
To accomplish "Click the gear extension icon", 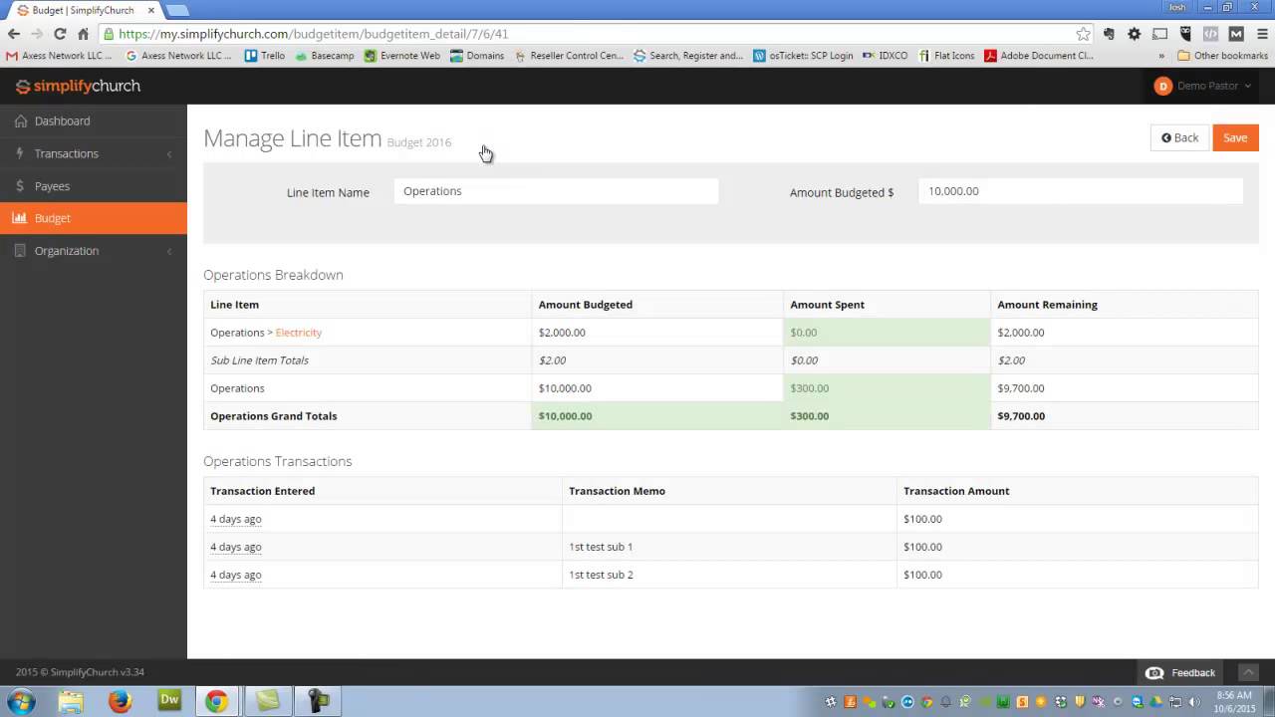I will [1134, 34].
